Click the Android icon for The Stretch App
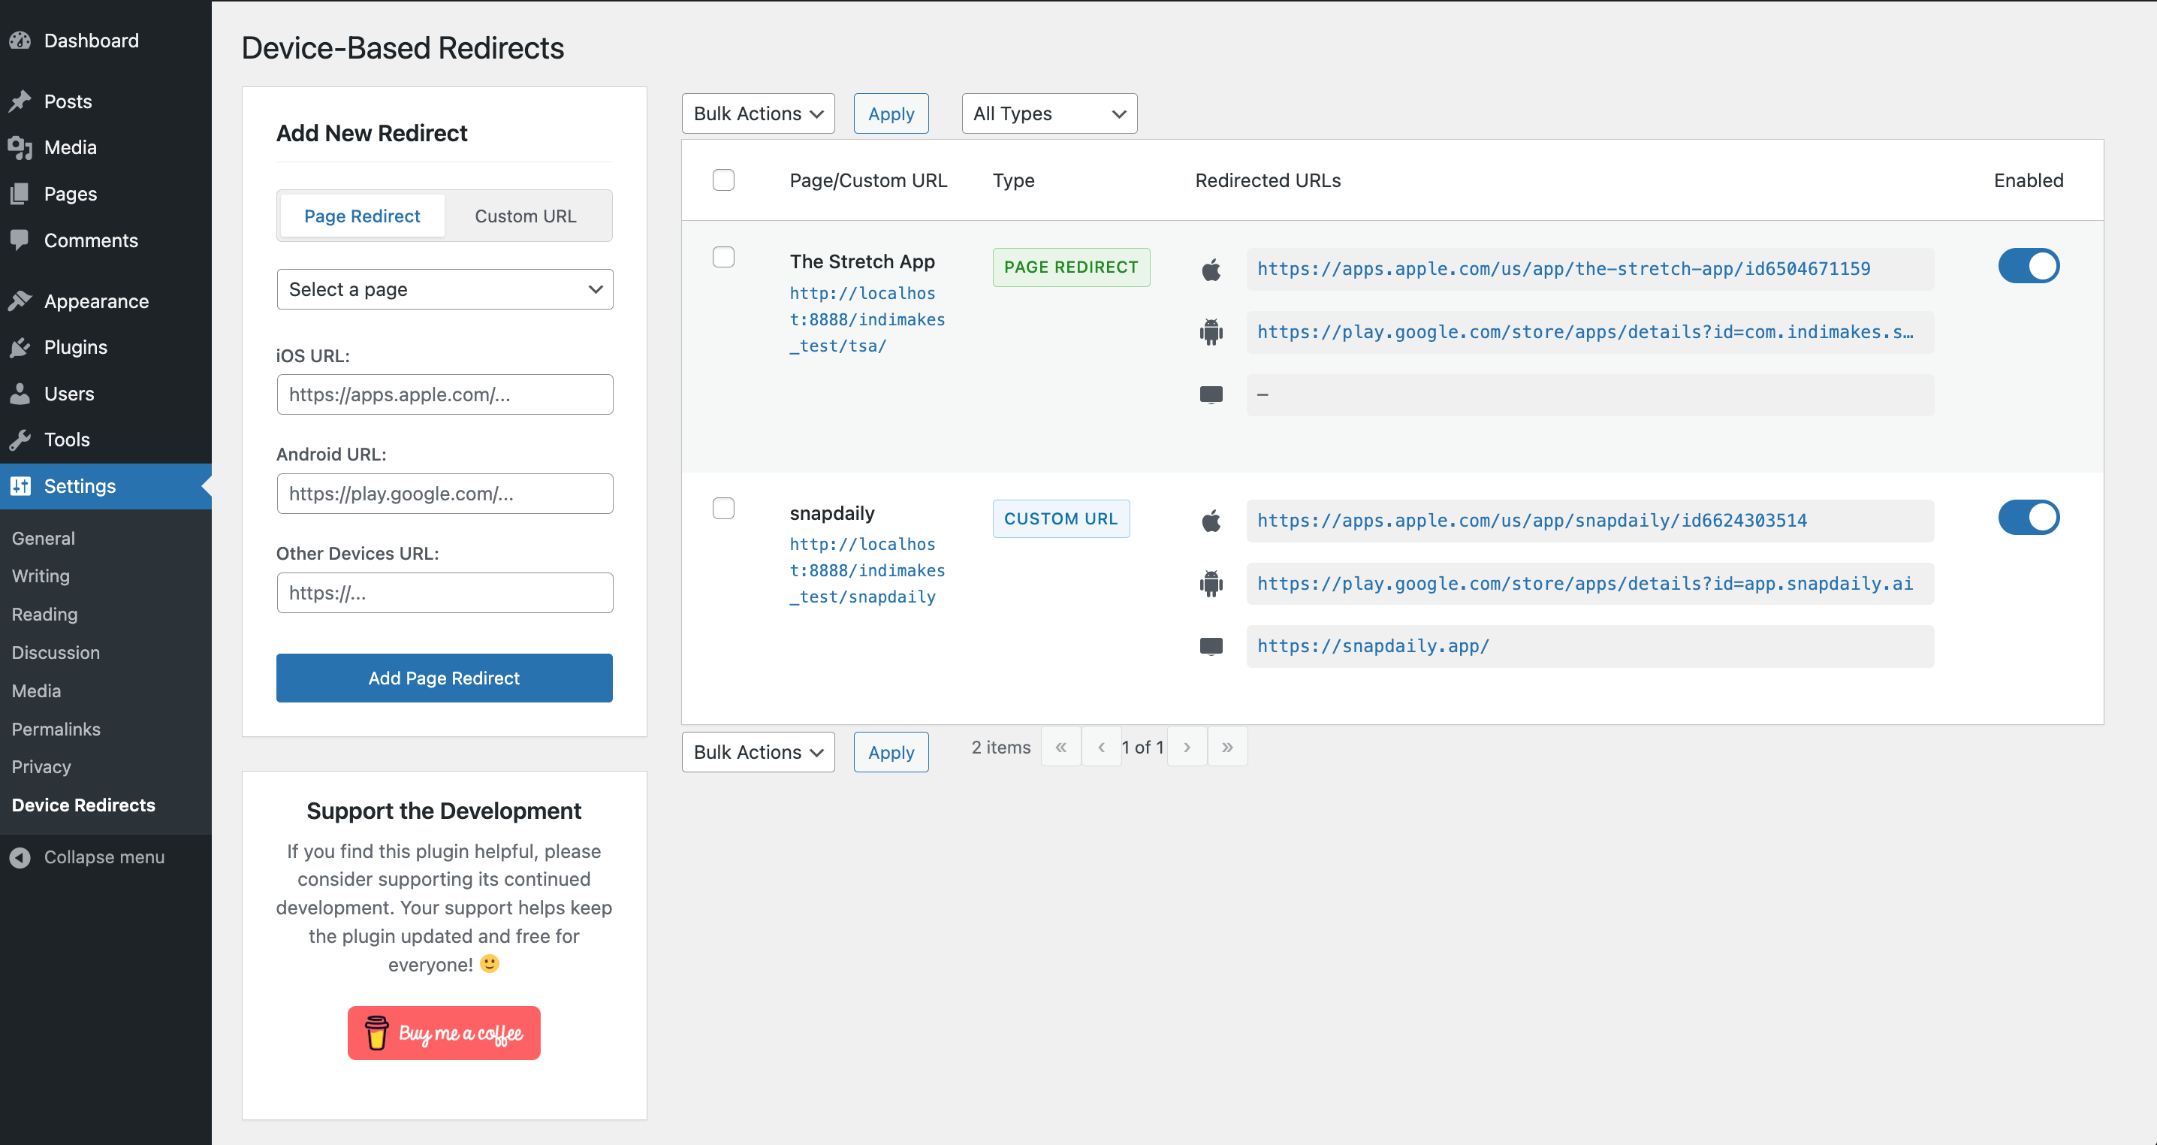Viewport: 2157px width, 1145px height. [1211, 331]
